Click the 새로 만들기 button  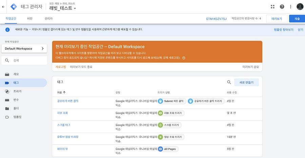coord(246,82)
